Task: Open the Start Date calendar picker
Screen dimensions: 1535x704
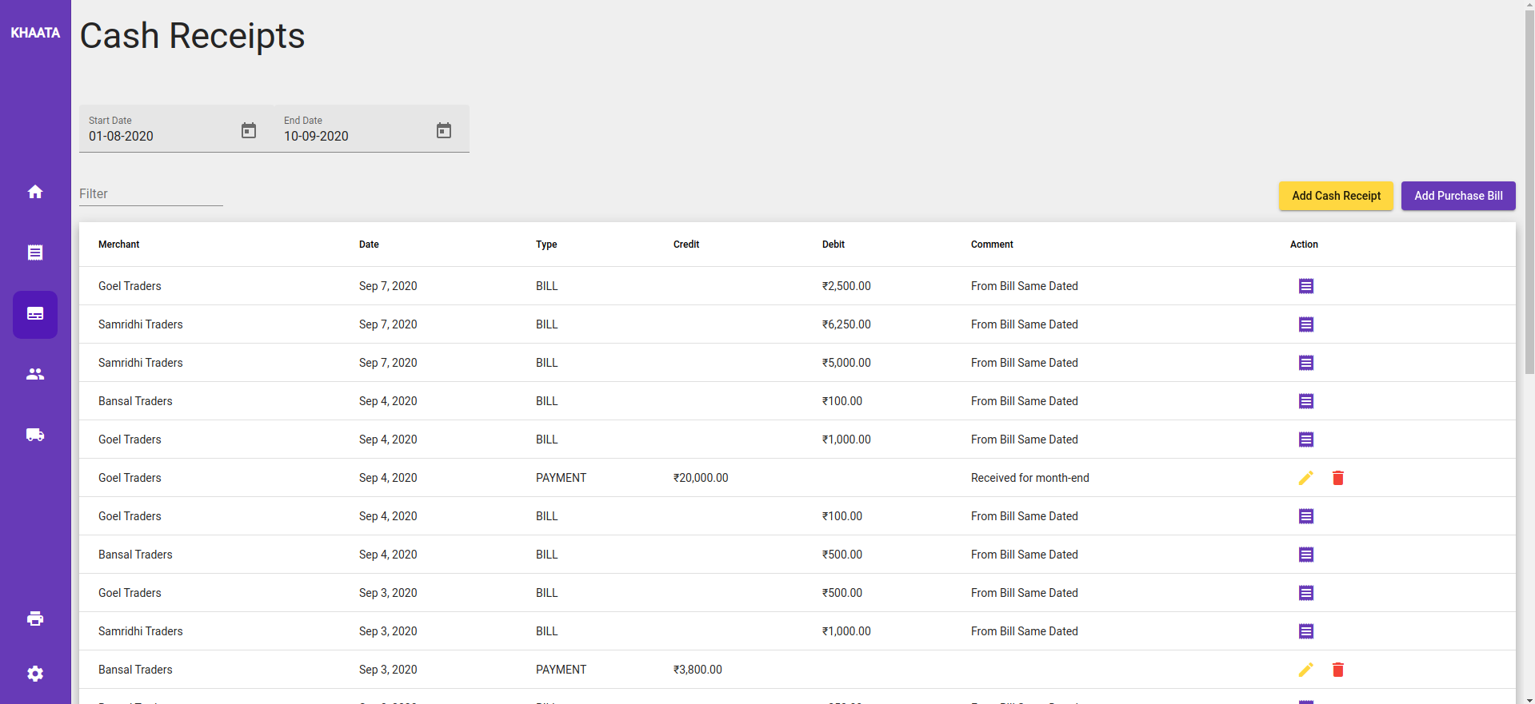Action: coord(249,130)
